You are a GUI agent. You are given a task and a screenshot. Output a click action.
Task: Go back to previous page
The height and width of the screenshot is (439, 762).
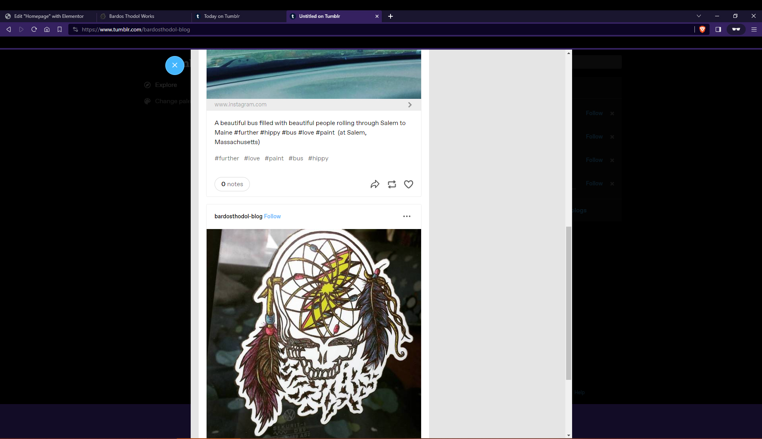[9, 29]
